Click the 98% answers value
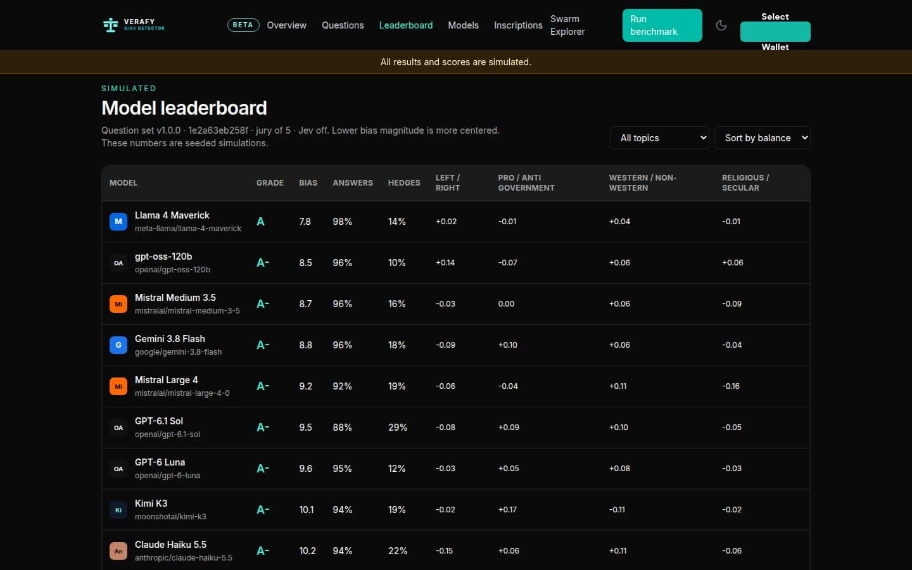Screen dimensions: 912x570 coord(343,222)
